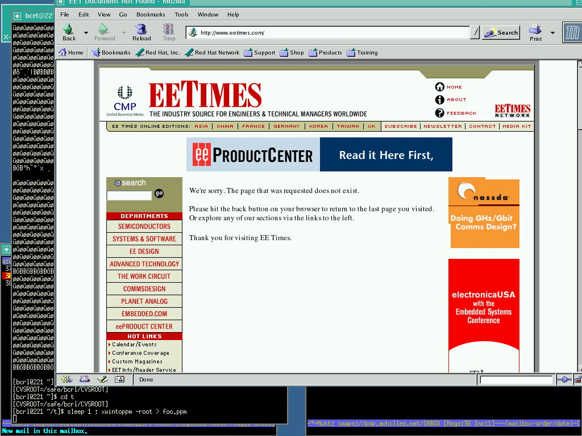Click the MEDIA KIT link
Screen dimensions: 582x436
(517, 126)
